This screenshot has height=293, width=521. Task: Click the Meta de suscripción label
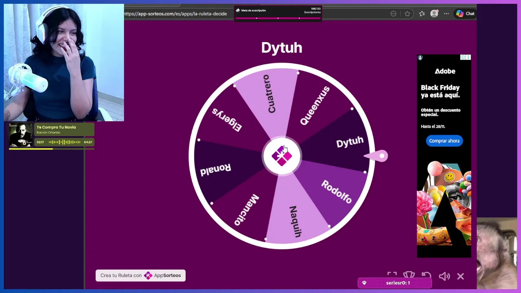tap(254, 11)
